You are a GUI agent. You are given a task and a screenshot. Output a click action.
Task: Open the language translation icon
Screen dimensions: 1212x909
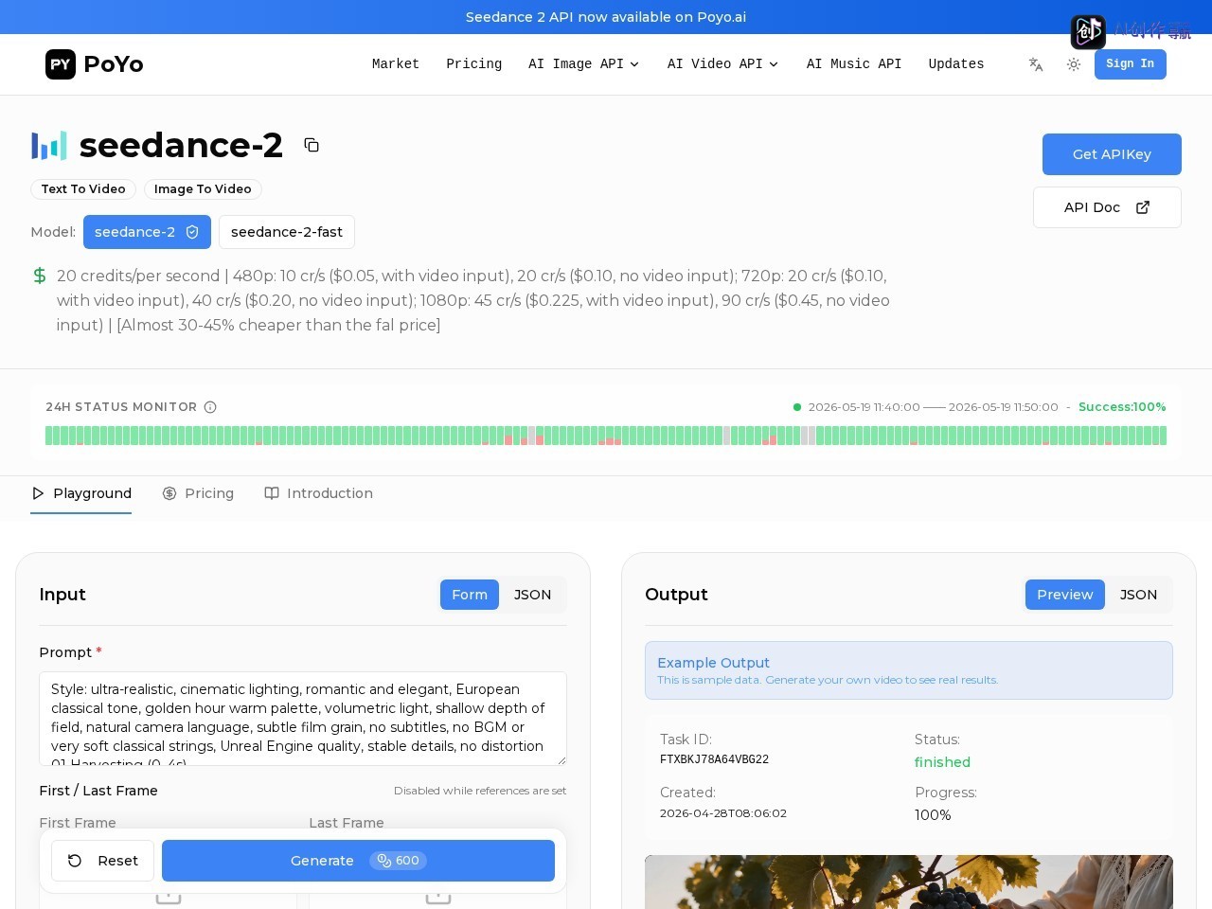(x=1036, y=64)
